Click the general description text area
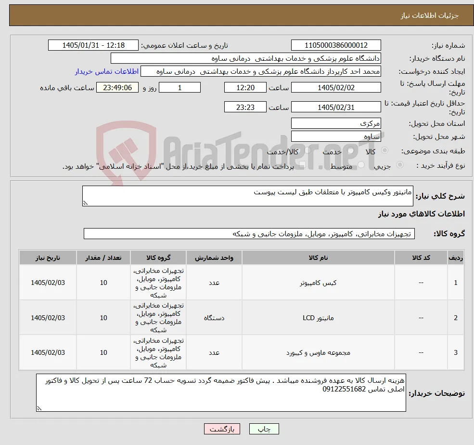The height and width of the screenshot is (445, 474). tap(247, 196)
